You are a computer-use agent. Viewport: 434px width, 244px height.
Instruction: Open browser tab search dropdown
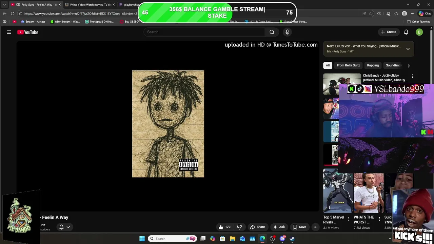click(4, 5)
